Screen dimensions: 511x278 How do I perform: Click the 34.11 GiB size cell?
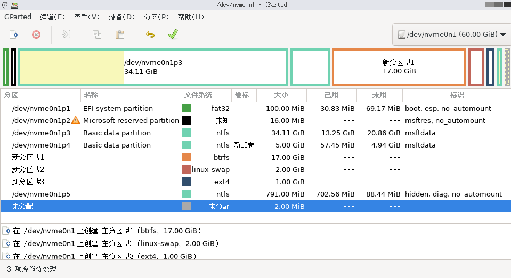(288, 133)
